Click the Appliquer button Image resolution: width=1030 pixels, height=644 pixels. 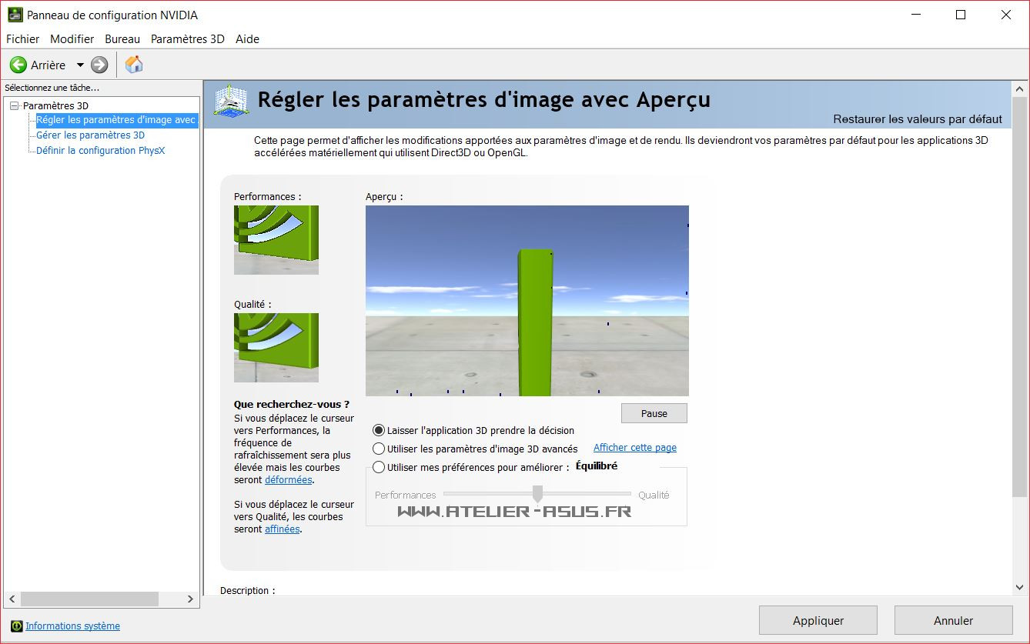[818, 620]
